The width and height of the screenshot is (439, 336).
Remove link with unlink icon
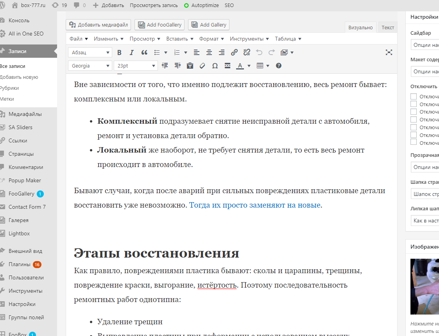tap(247, 52)
